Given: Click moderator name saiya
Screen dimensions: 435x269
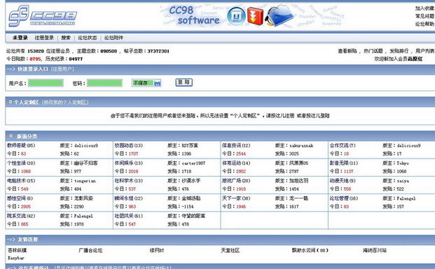Looking at the screenshot, I should [403, 181].
